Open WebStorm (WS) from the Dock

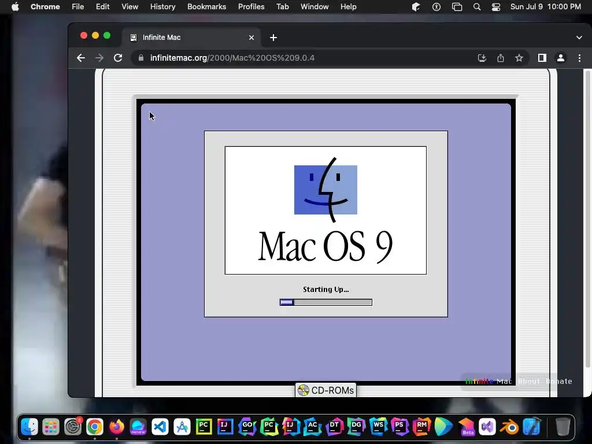(x=378, y=427)
